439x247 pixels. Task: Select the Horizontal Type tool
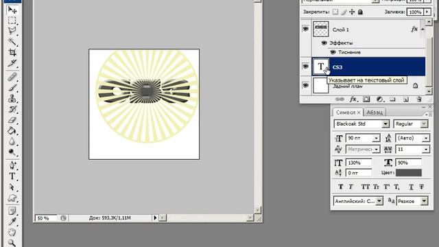tap(12, 176)
